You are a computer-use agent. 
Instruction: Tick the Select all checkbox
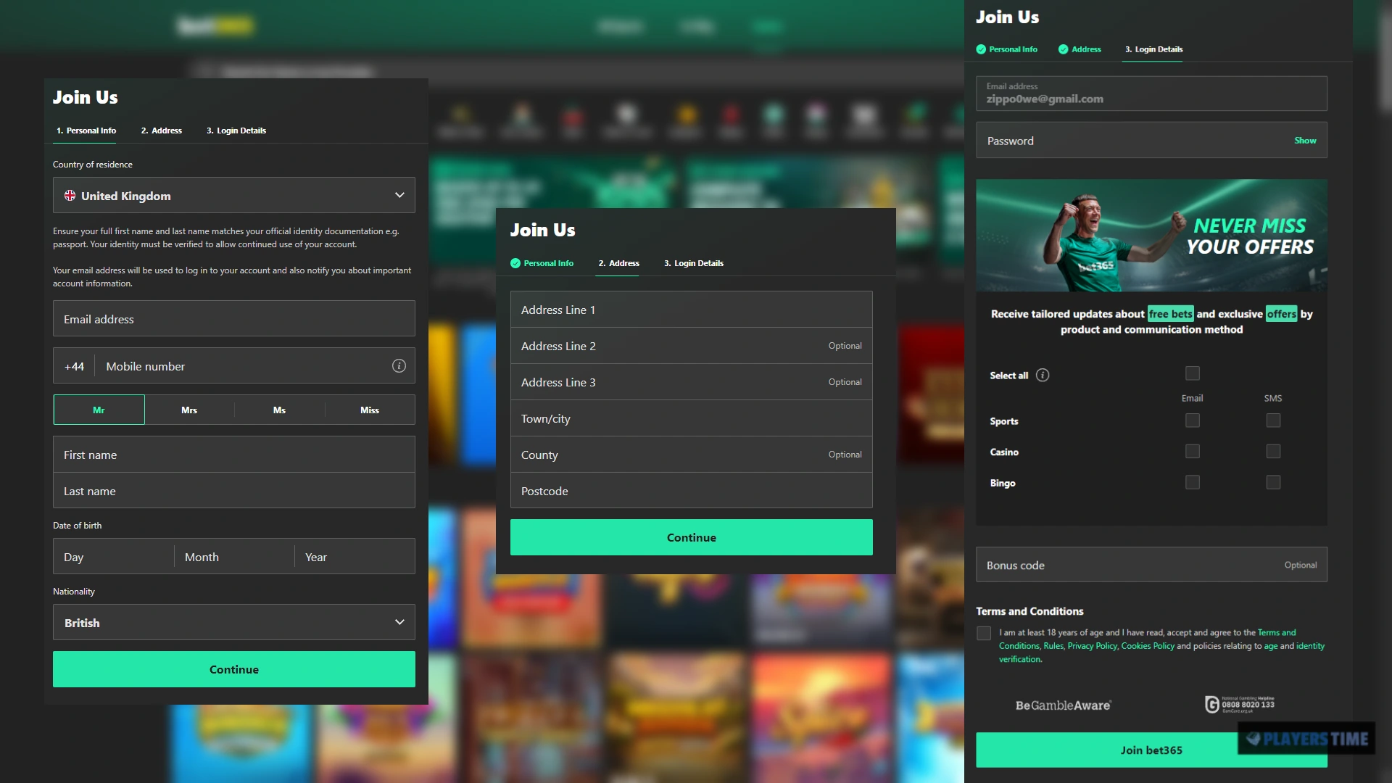pyautogui.click(x=1193, y=373)
